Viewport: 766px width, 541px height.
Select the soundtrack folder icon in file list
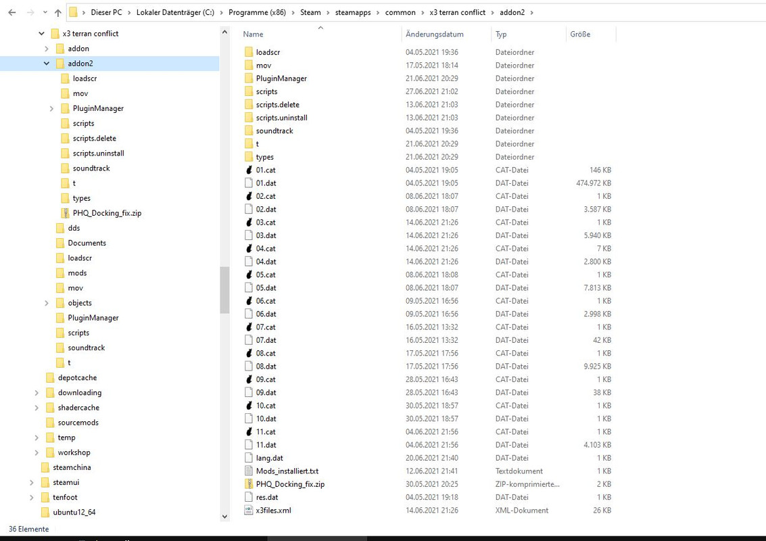point(249,131)
